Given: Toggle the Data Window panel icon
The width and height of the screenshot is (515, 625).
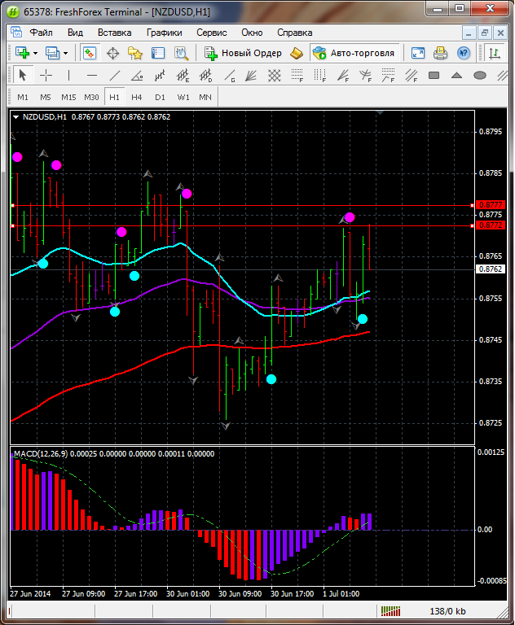Looking at the screenshot, I should click(112, 53).
